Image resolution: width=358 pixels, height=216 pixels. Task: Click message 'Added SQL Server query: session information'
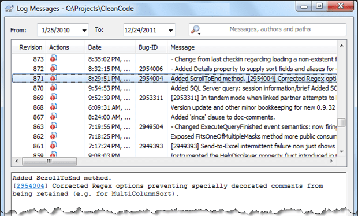[x=253, y=88]
